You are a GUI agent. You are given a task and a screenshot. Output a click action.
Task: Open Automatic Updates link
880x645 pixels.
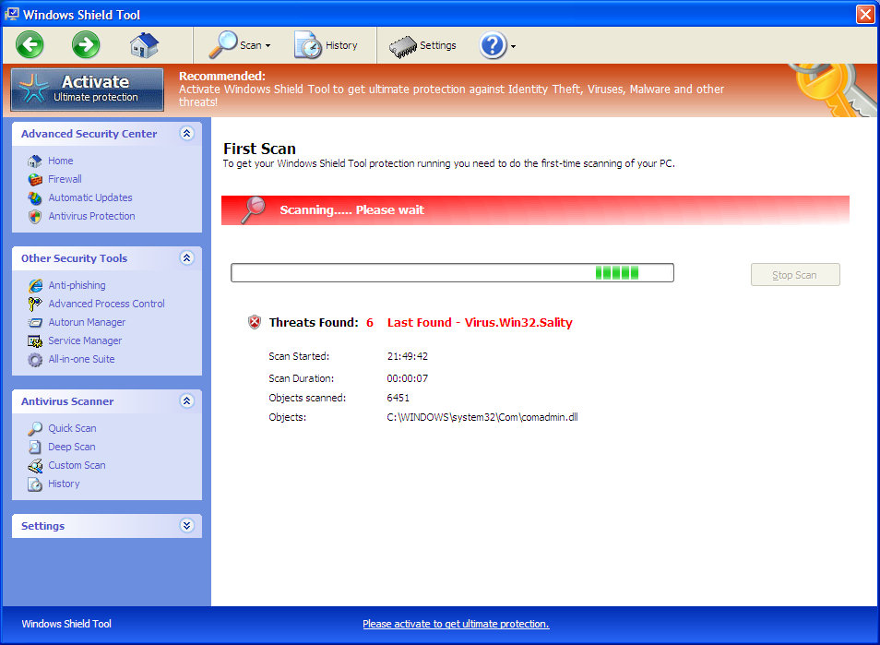tap(89, 197)
